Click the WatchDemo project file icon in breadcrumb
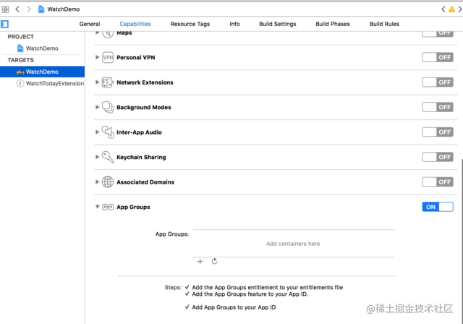This screenshot has height=324, width=463. pyautogui.click(x=41, y=9)
